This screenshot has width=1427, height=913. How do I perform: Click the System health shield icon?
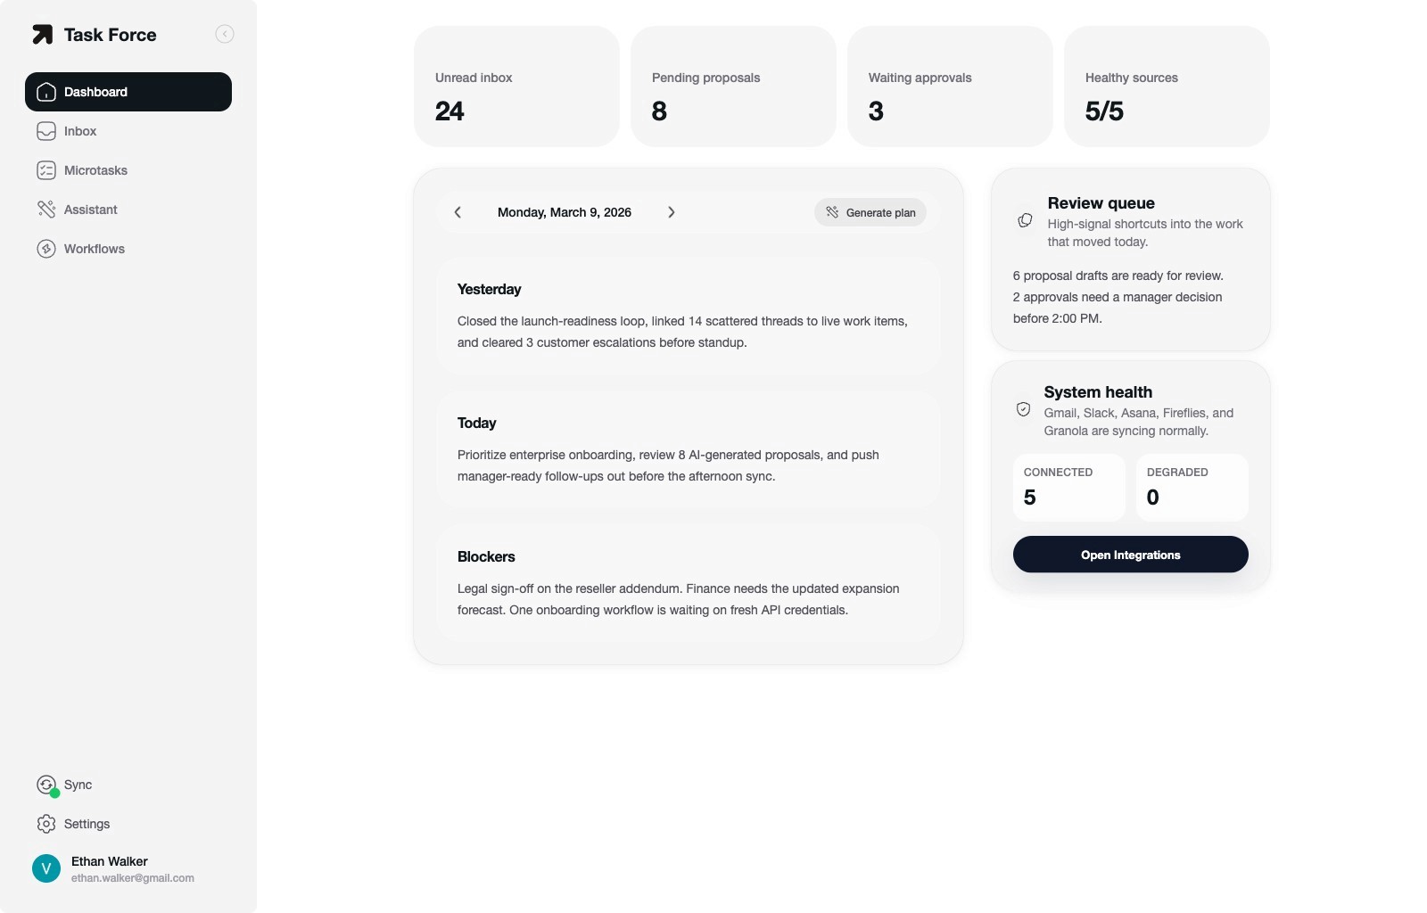pos(1023,409)
